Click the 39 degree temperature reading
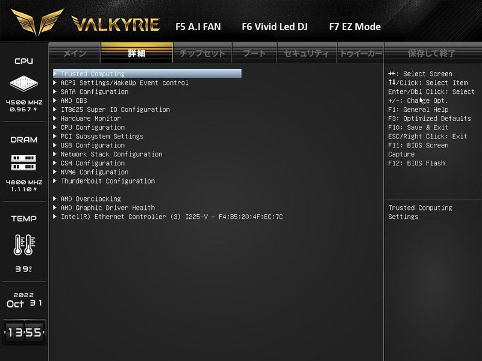482x361 pixels. (x=23, y=269)
